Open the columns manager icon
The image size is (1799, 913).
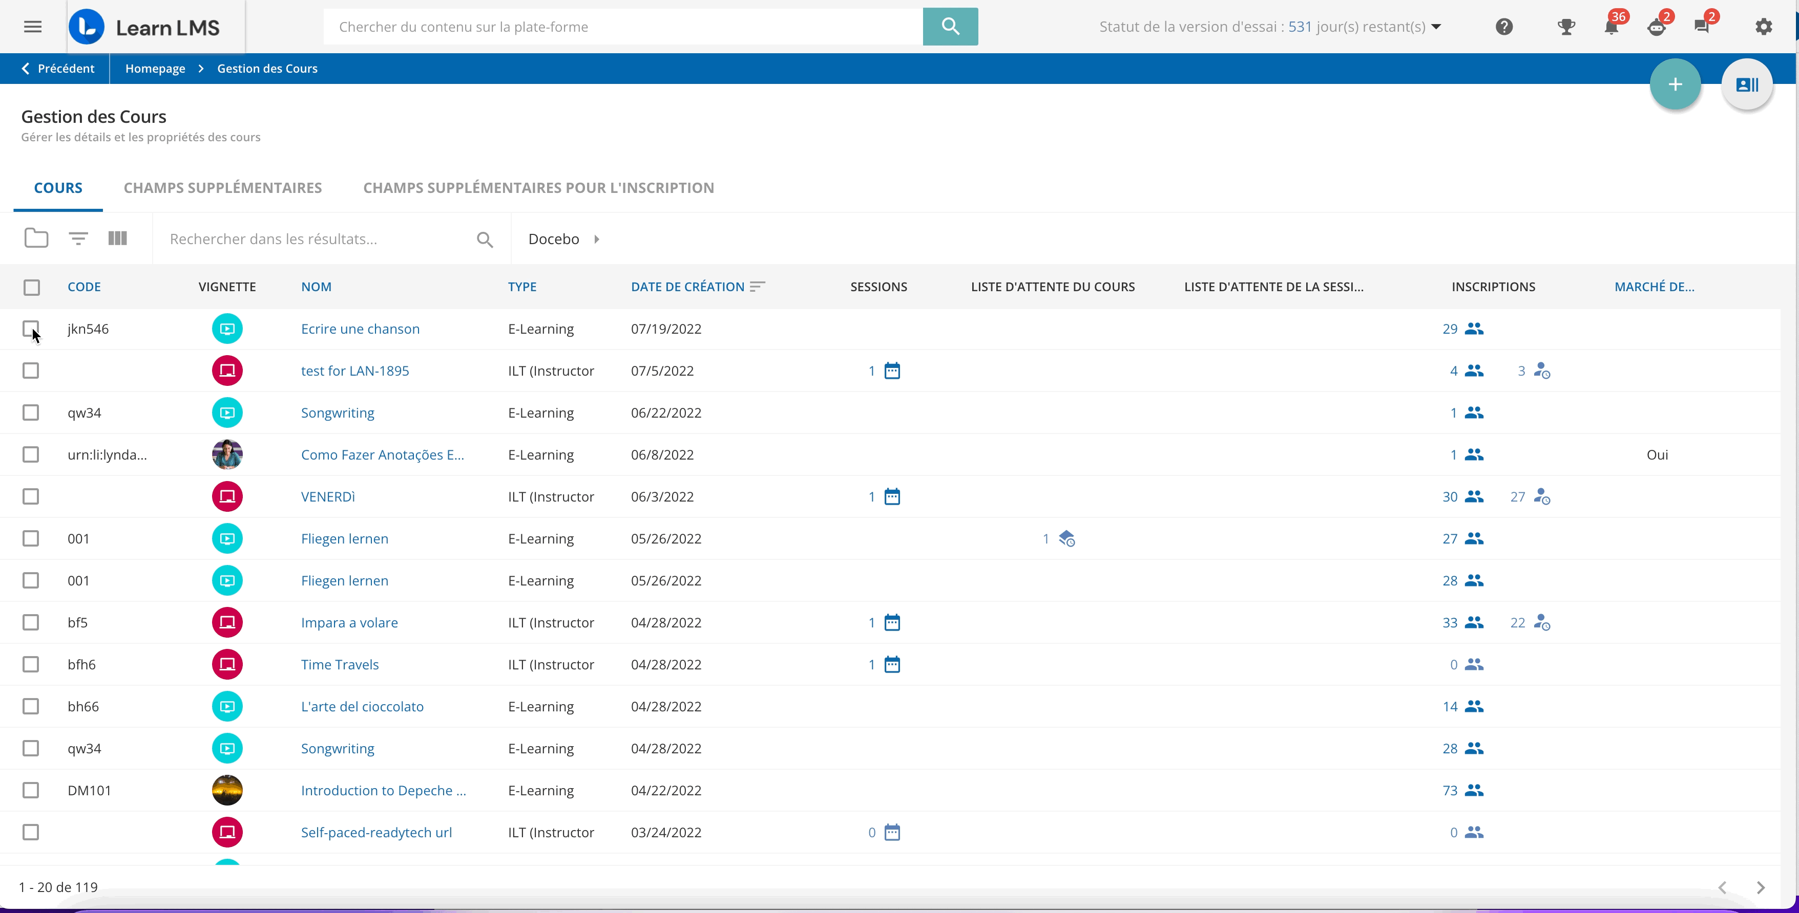(117, 238)
